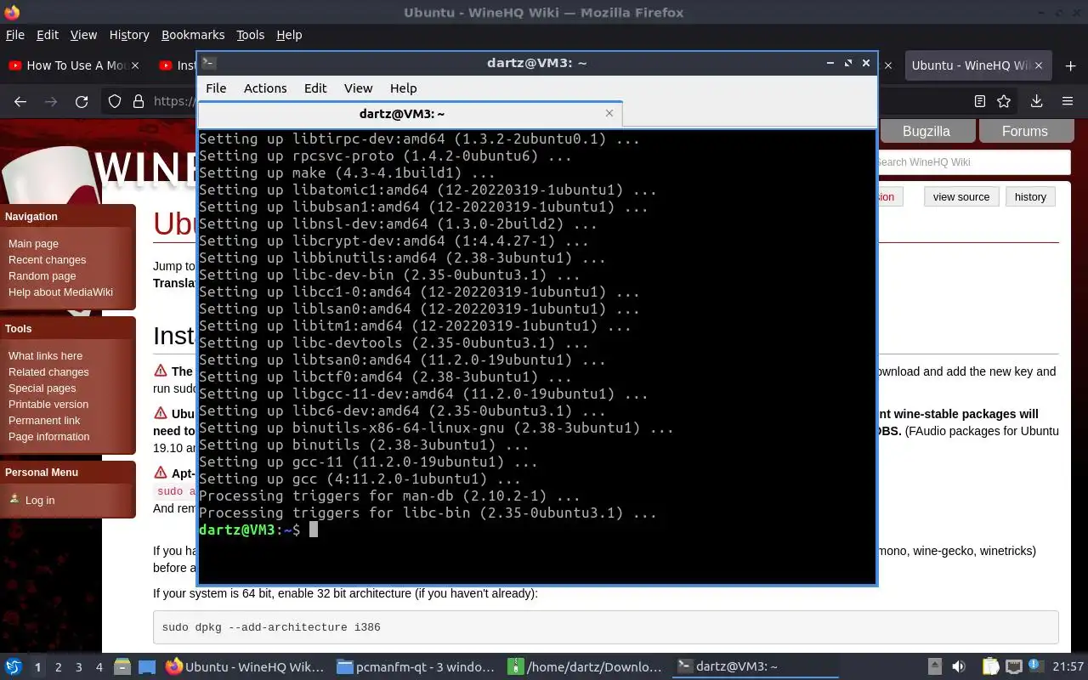Launch file manager from panel quick launch
The width and height of the screenshot is (1088, 680).
(x=122, y=667)
